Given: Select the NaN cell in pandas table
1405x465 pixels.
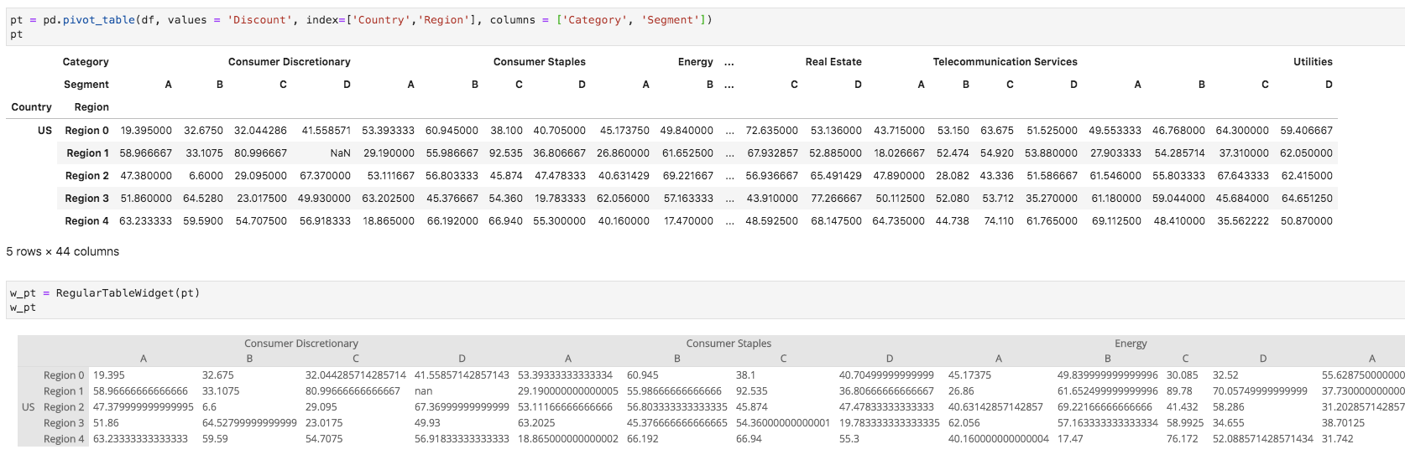Looking at the screenshot, I should [x=340, y=153].
